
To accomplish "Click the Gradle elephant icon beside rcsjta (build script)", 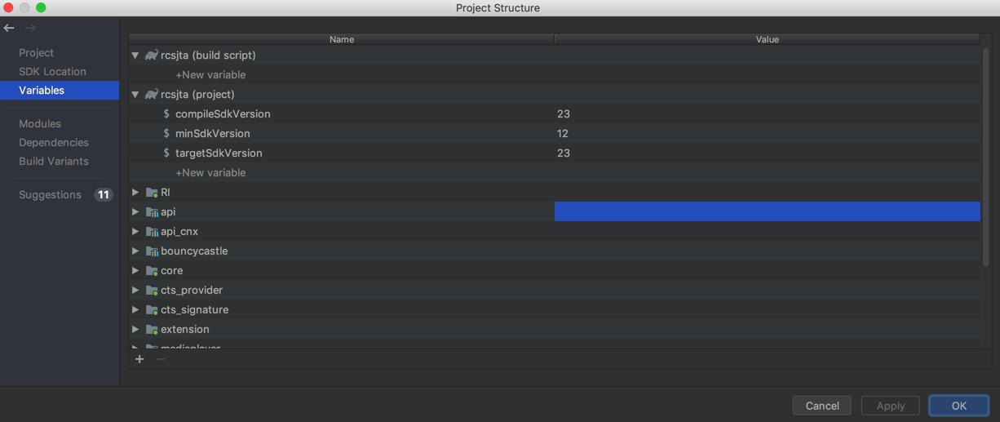I will [x=152, y=55].
